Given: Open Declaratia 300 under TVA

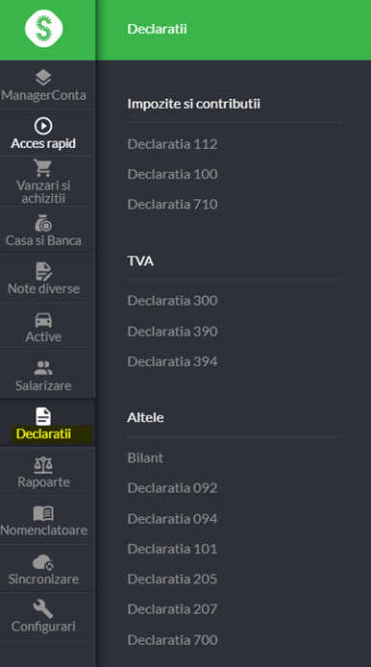Looking at the screenshot, I should (172, 300).
